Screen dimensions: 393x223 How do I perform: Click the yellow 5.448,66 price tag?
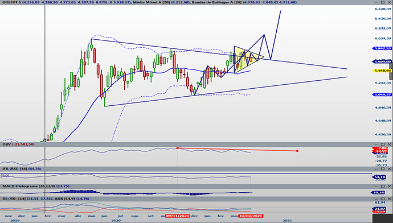[383, 71]
